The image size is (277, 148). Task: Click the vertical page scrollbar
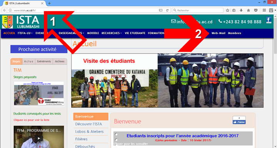pos(275,81)
